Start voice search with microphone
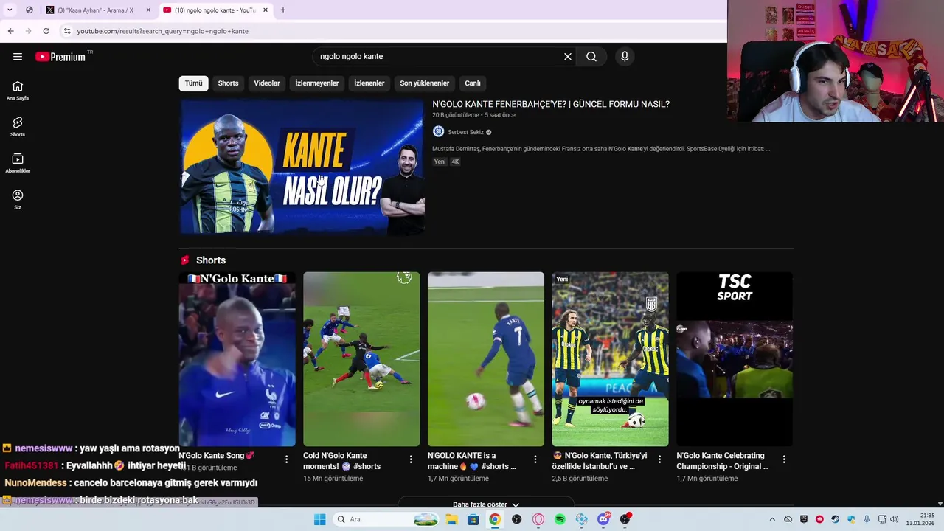The image size is (944, 531). [x=625, y=57]
